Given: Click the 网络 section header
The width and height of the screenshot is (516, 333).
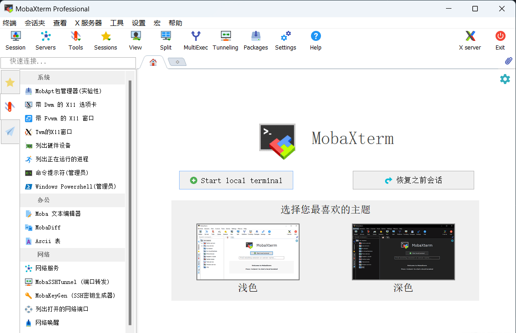Looking at the screenshot, I should (72, 255).
